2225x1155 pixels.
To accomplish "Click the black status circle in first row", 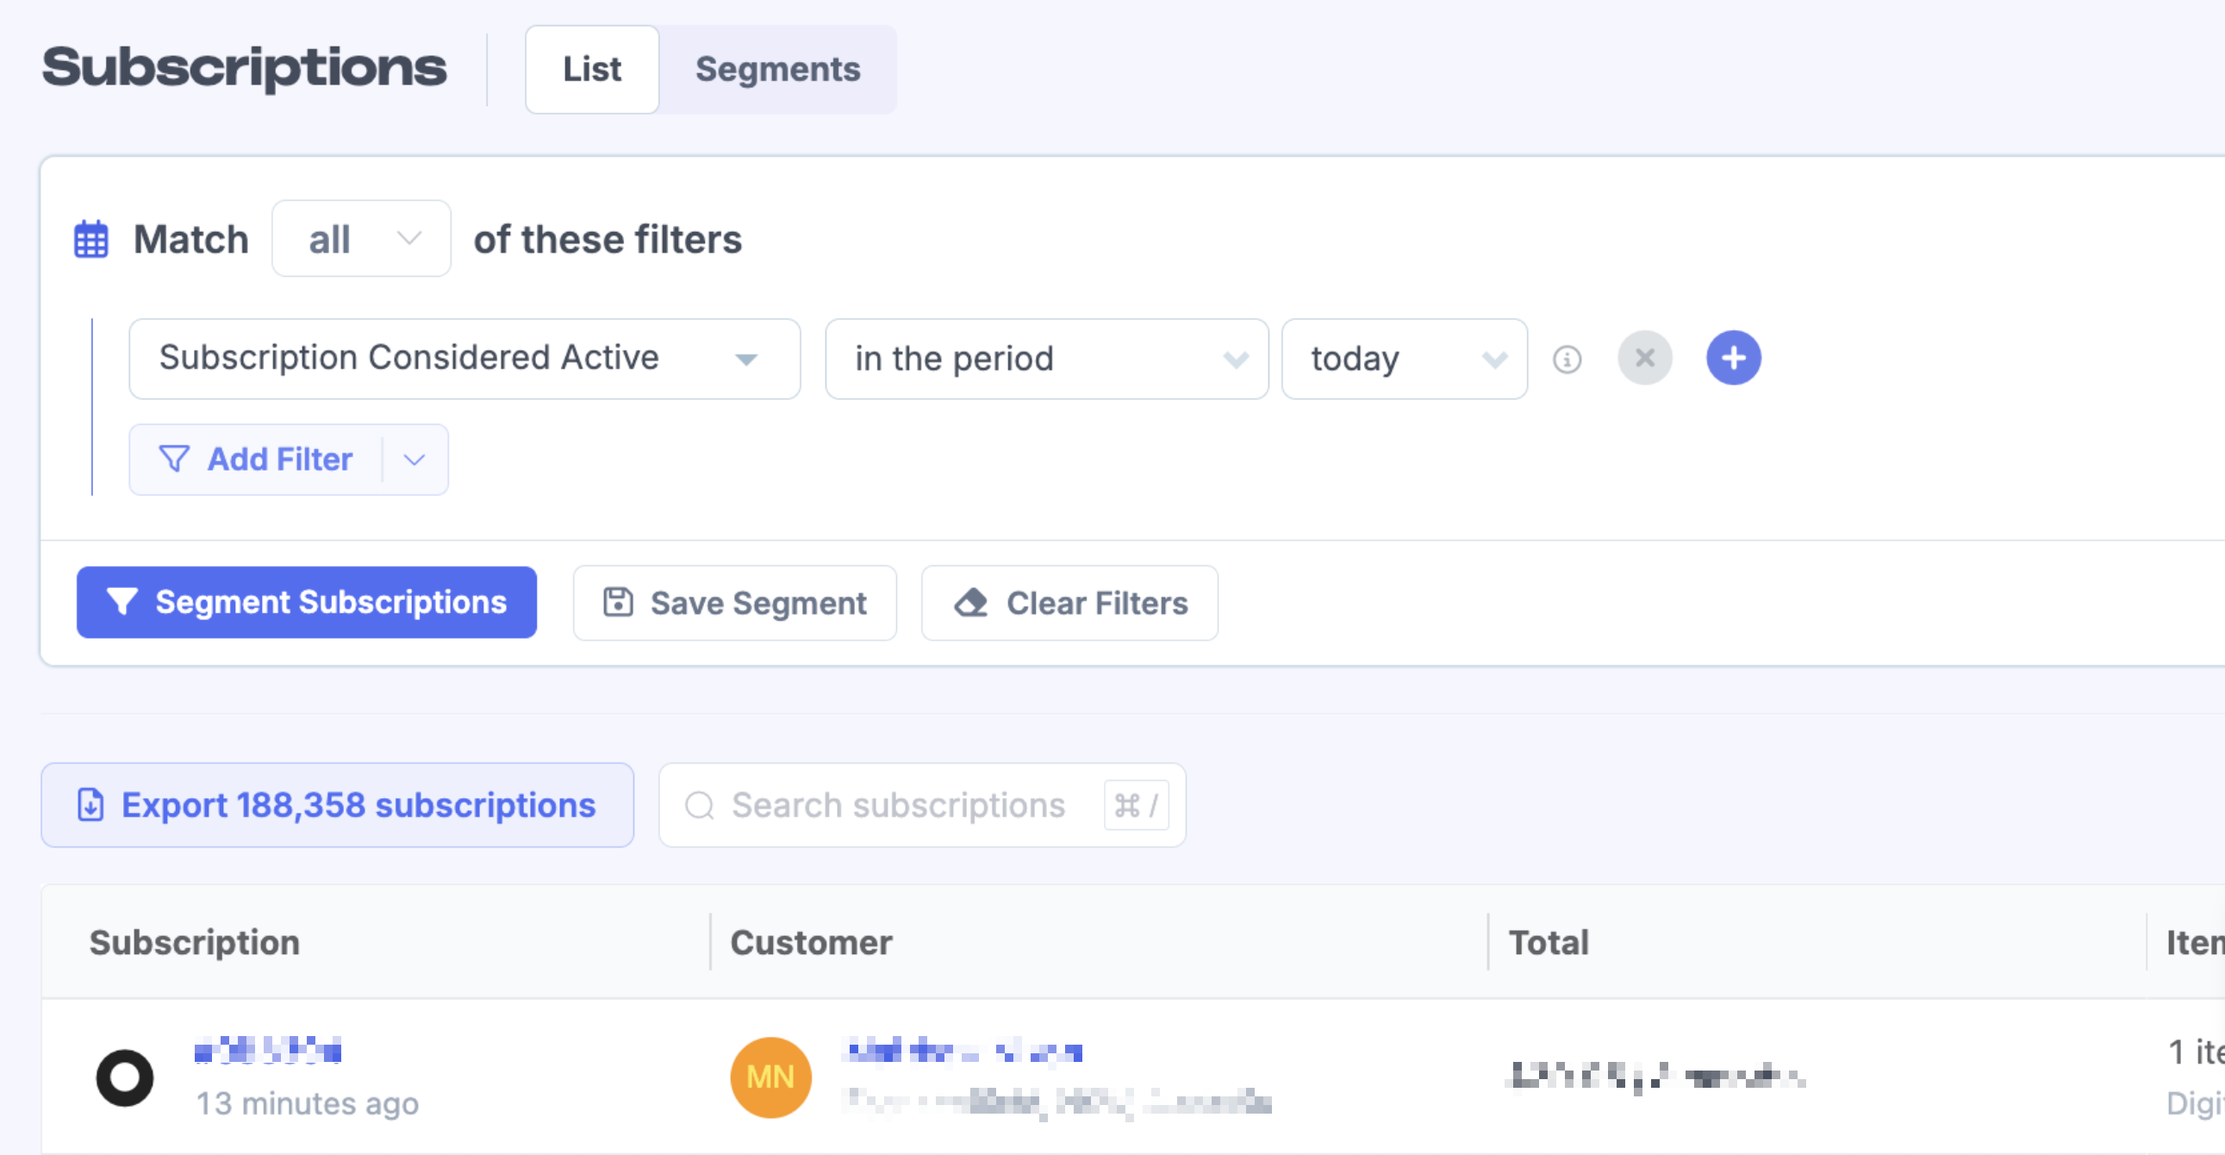I will click(125, 1077).
